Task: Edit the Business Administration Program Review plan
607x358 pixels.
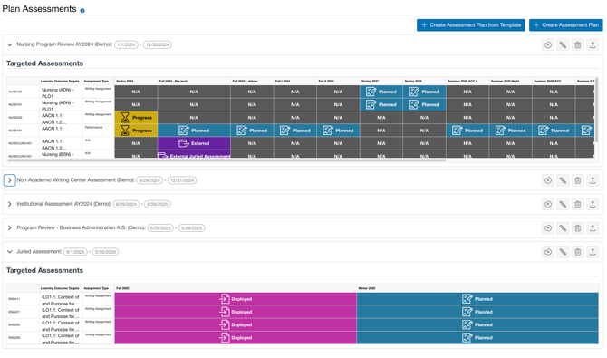Action: tap(563, 228)
